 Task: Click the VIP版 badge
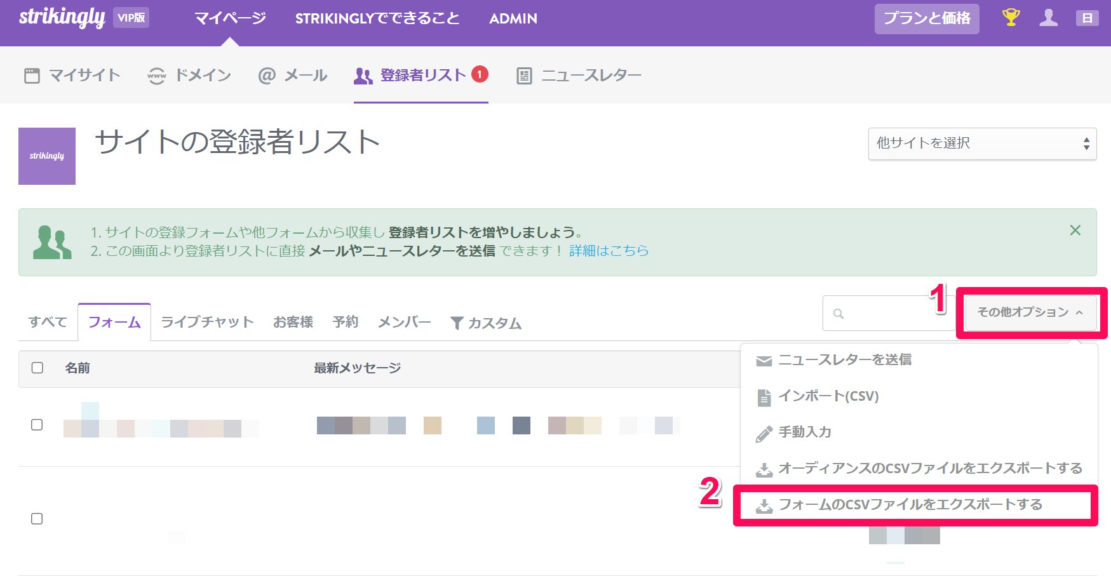(x=131, y=18)
